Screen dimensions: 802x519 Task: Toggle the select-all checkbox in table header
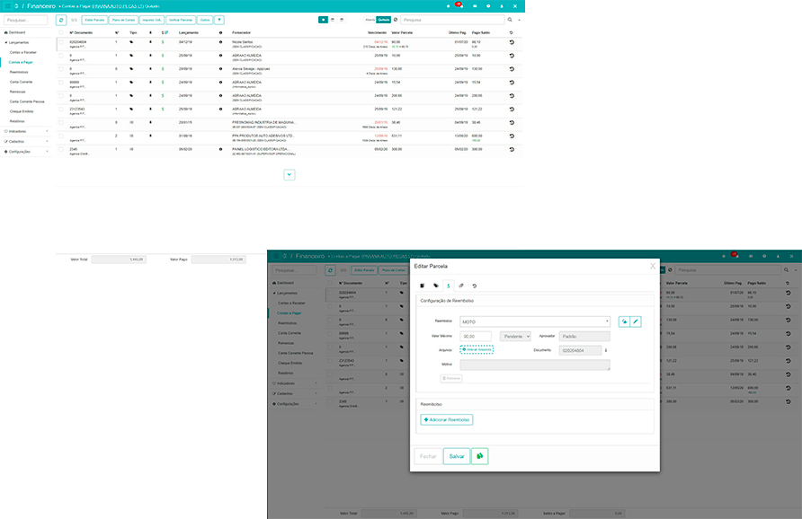[61, 31]
